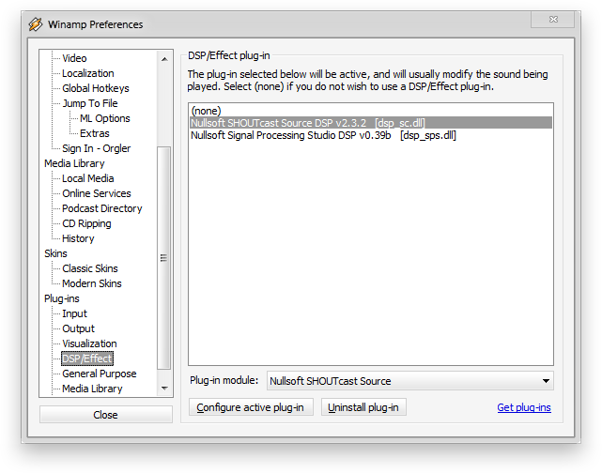Click Uninstall plug-in button

click(363, 407)
